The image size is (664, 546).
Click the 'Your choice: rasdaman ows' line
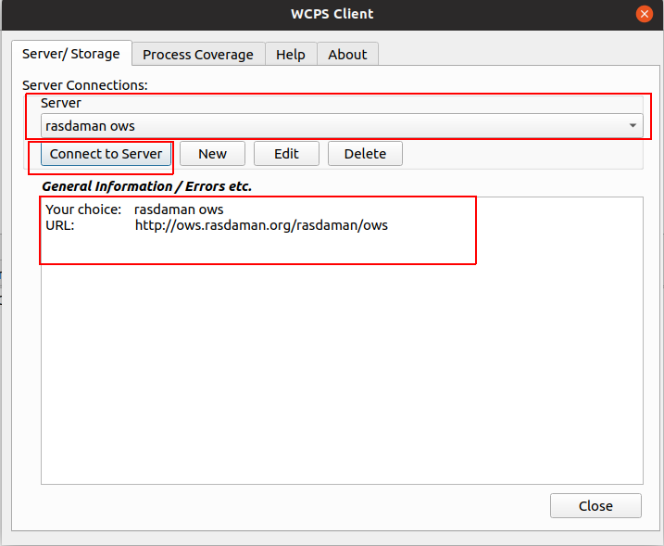click(134, 210)
